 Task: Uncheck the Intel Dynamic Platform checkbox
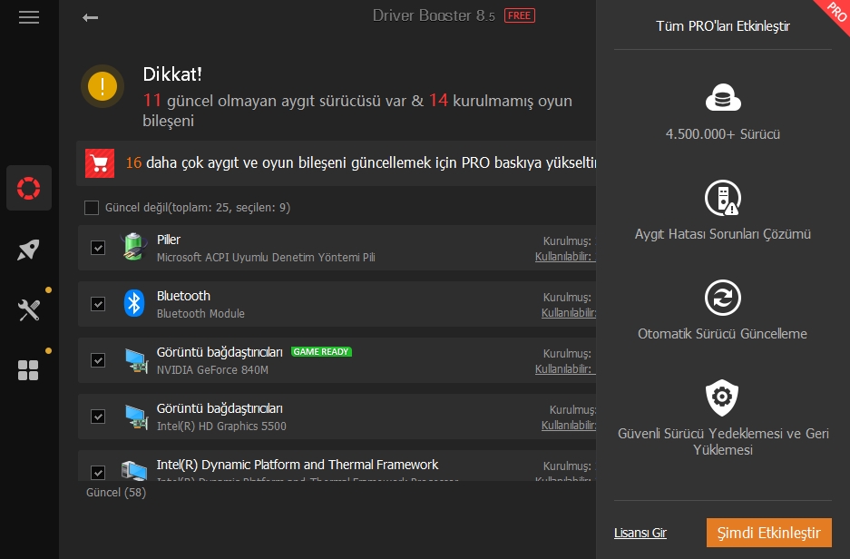(98, 473)
